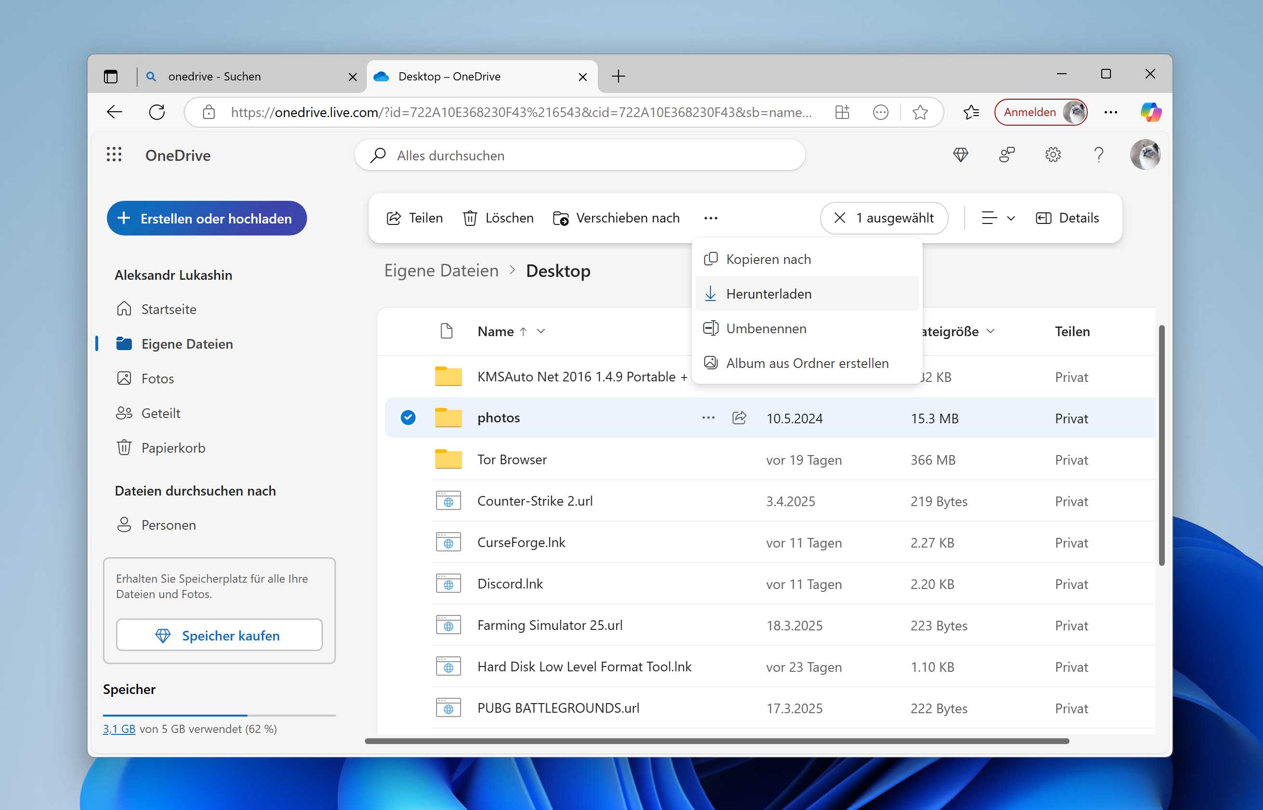Open the feedback people icon in header

(1006, 155)
